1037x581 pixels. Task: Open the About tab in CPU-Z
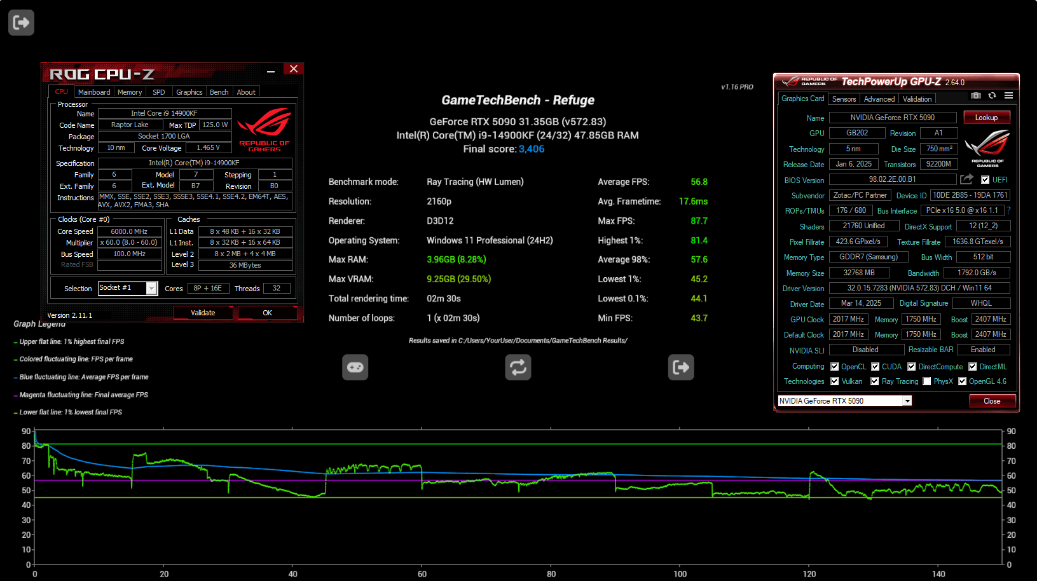(x=246, y=92)
